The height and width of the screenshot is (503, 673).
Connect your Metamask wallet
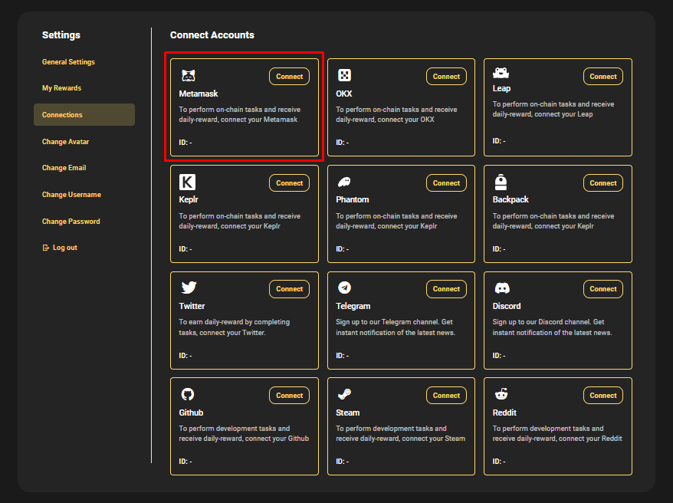(x=289, y=77)
